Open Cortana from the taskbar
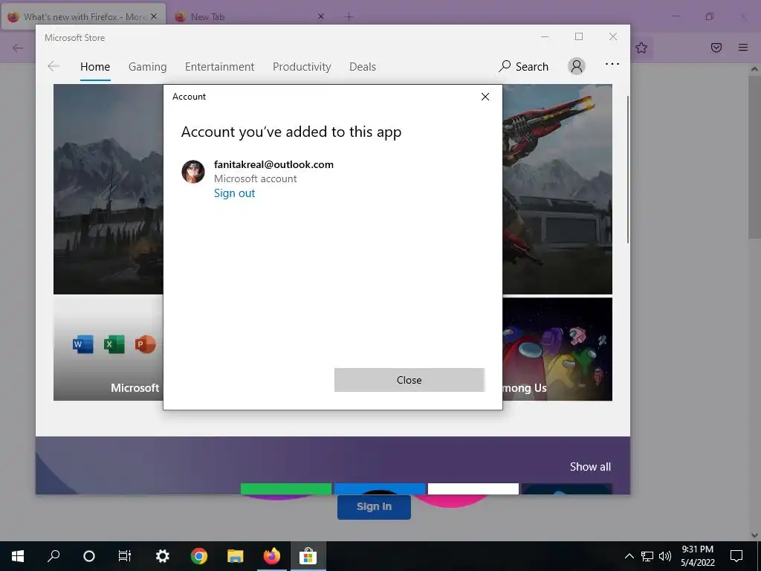The image size is (761, 571). pos(89,556)
